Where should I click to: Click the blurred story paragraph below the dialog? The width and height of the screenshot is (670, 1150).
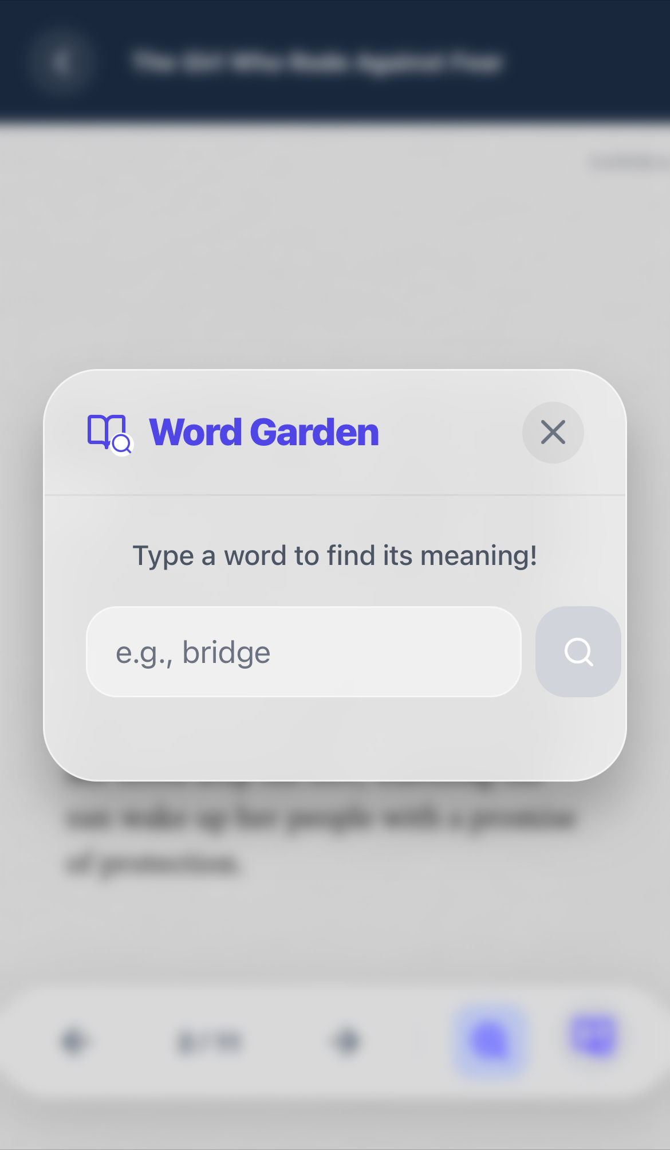(x=321, y=839)
